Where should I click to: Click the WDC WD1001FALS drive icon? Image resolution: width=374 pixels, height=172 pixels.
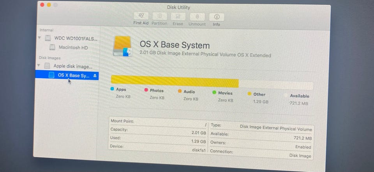point(48,38)
